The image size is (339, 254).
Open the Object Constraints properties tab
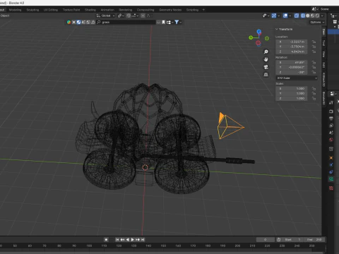point(331,172)
